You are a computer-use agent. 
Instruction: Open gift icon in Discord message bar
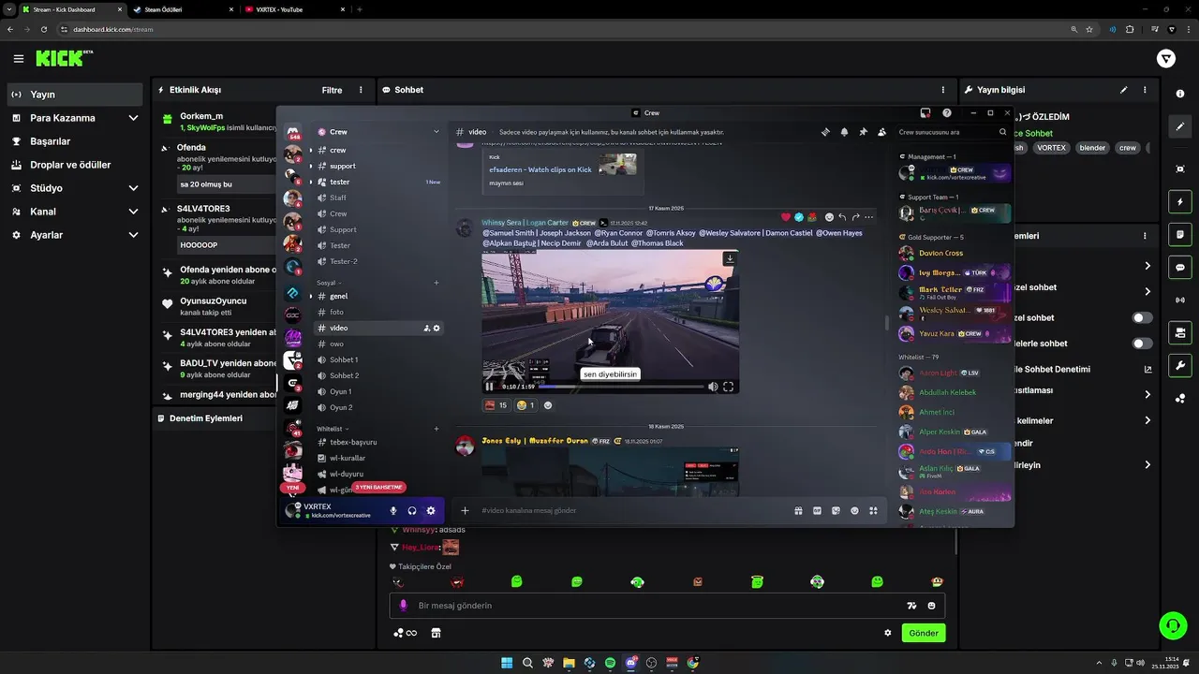click(x=798, y=510)
